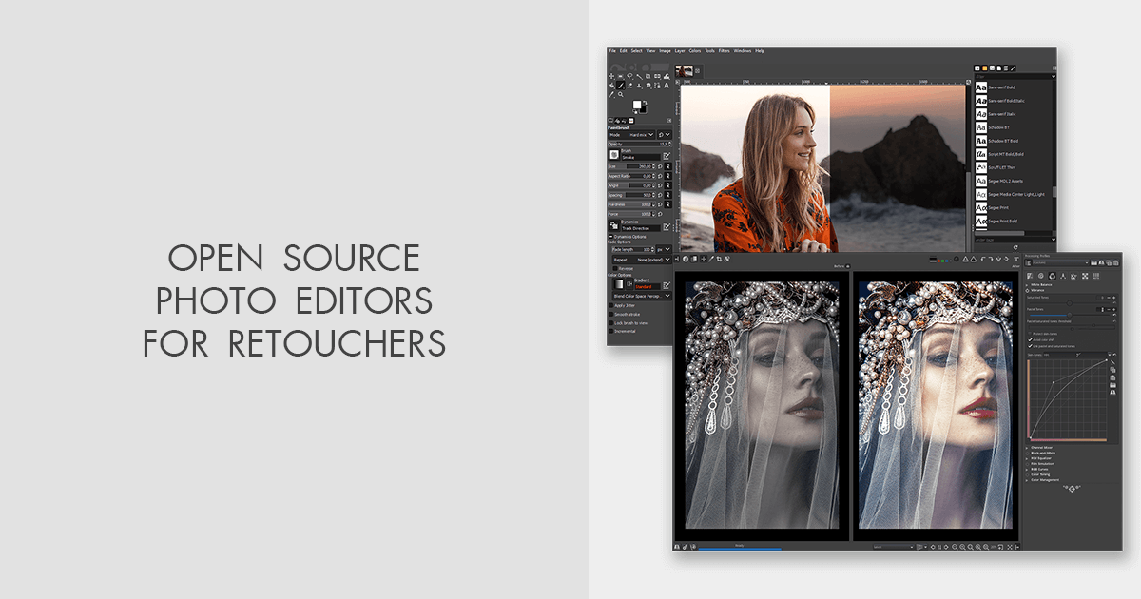
Task: Select the open image thumbnail tab in GIMP
Action: click(684, 71)
